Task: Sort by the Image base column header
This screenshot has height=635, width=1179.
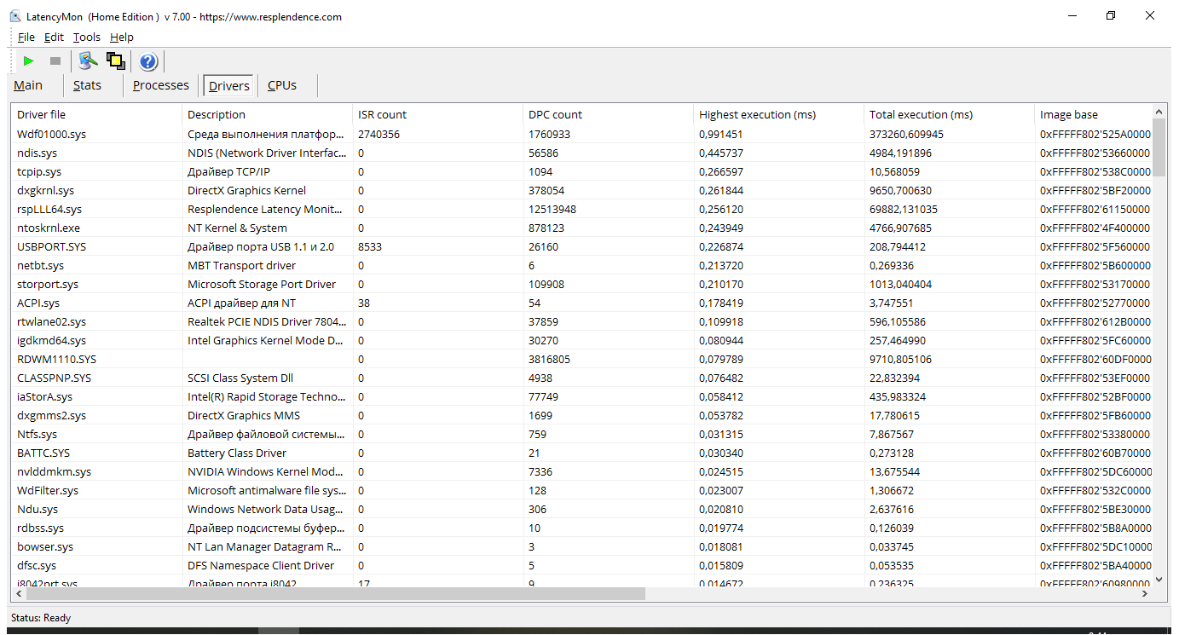Action: [1093, 114]
